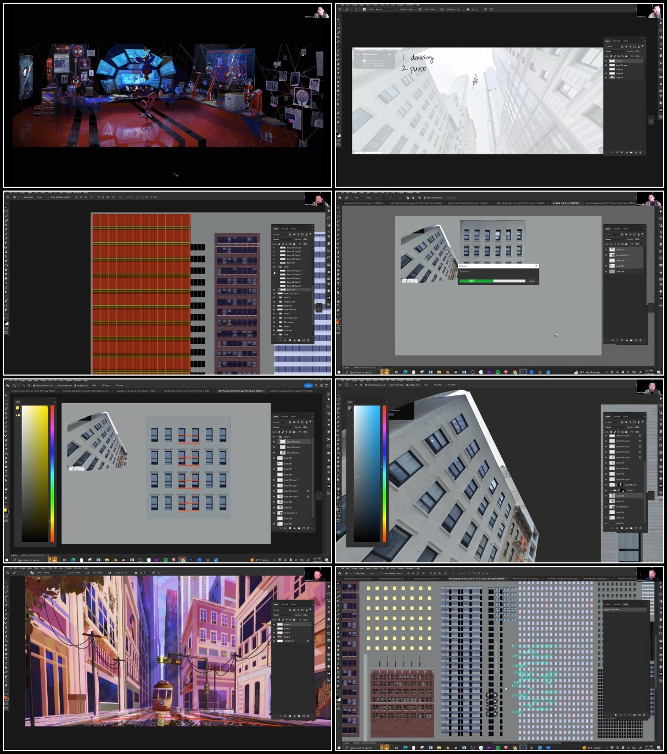Open the layer Kind filter dropdown in the Progress-dialog frame
The height and width of the screenshot is (754, 667).
pyautogui.click(x=612, y=234)
